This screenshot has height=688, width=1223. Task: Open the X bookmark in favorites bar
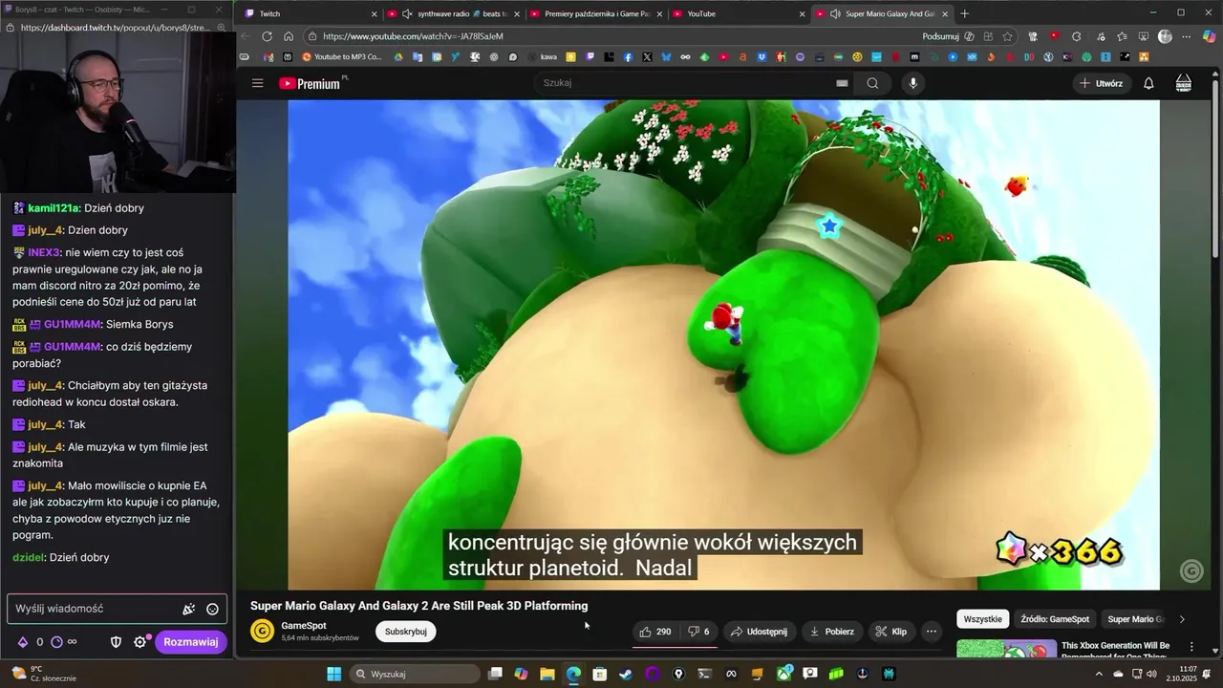coord(647,57)
